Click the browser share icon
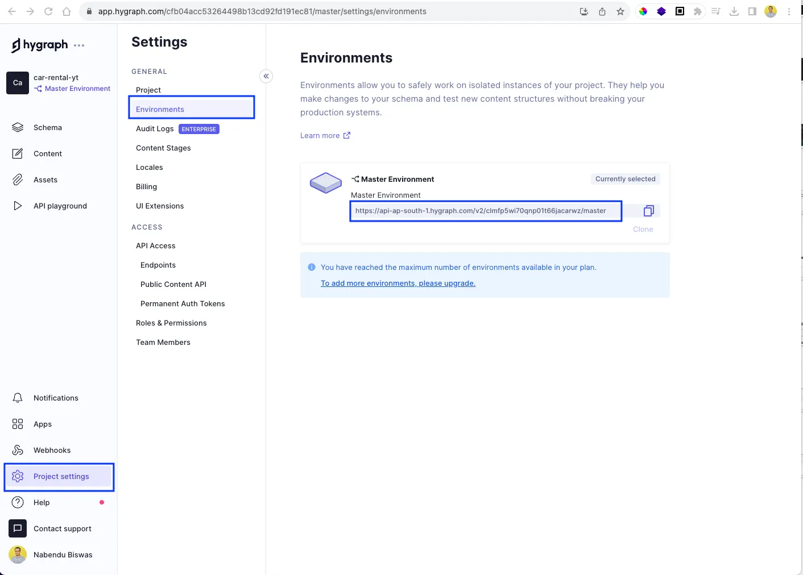Image resolution: width=803 pixels, height=575 pixels. point(602,11)
